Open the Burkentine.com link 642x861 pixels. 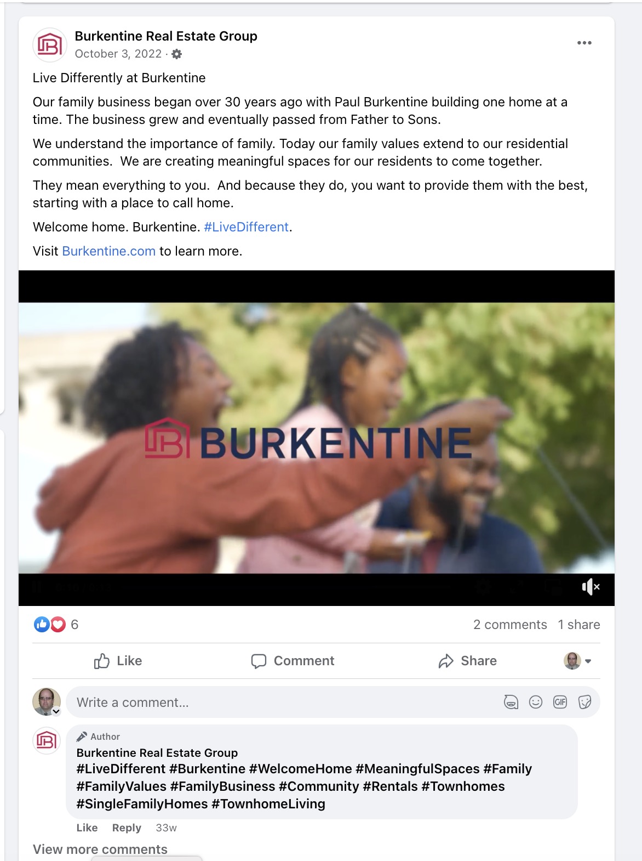(x=109, y=251)
